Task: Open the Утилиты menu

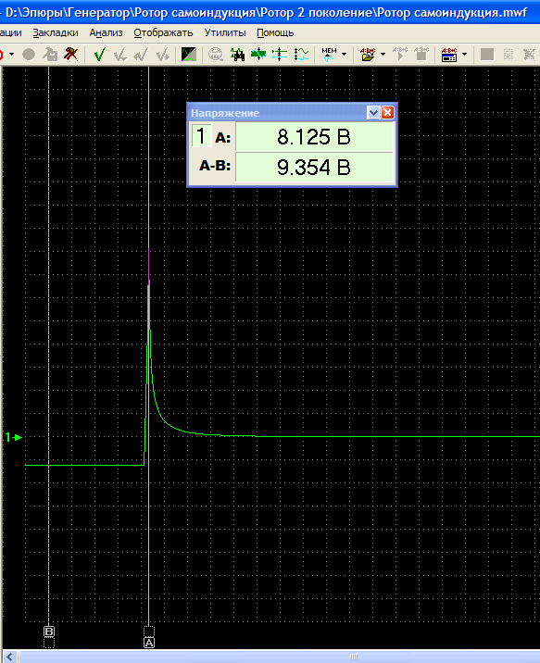Action: [x=225, y=33]
